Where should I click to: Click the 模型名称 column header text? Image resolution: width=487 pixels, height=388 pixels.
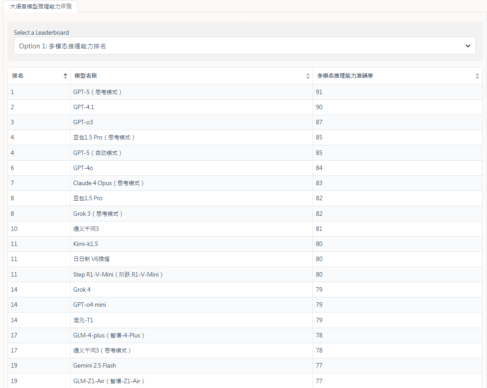[86, 76]
